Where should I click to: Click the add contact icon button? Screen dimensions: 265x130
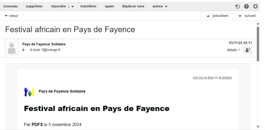(x=247, y=50)
